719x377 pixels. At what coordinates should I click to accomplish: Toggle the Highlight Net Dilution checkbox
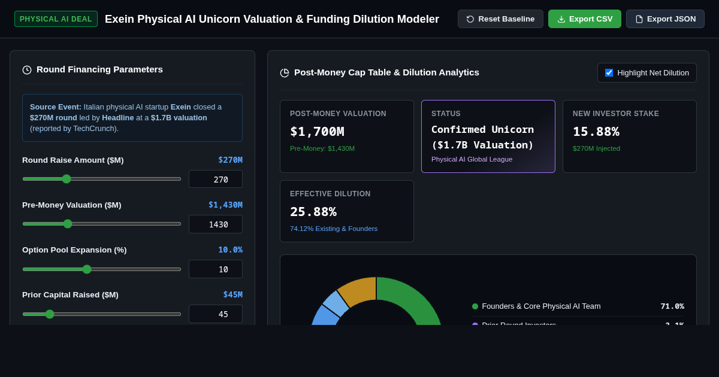(x=609, y=72)
